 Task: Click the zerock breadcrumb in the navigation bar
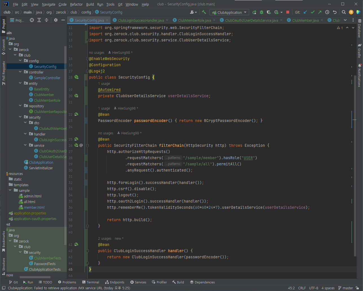tap(61, 12)
